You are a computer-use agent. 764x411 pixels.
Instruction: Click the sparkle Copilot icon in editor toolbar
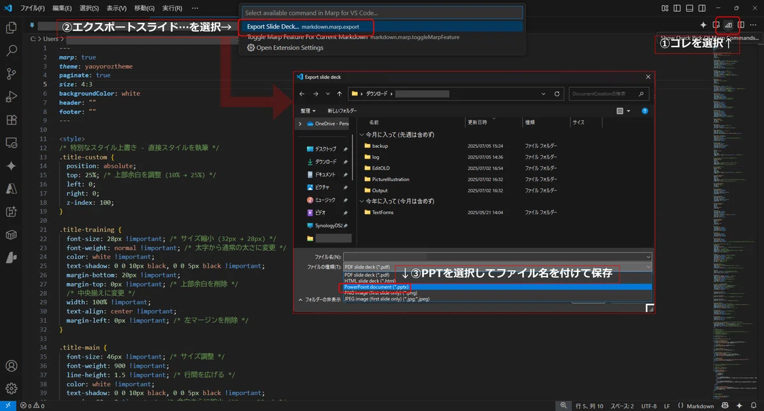click(x=704, y=25)
